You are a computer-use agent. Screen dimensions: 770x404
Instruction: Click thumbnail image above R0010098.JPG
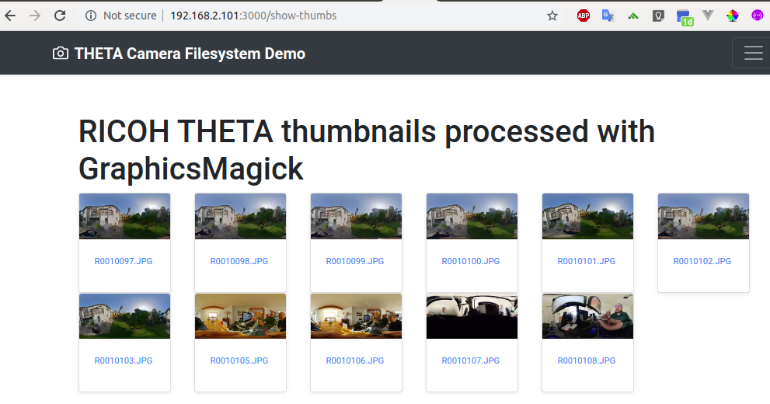(x=241, y=217)
